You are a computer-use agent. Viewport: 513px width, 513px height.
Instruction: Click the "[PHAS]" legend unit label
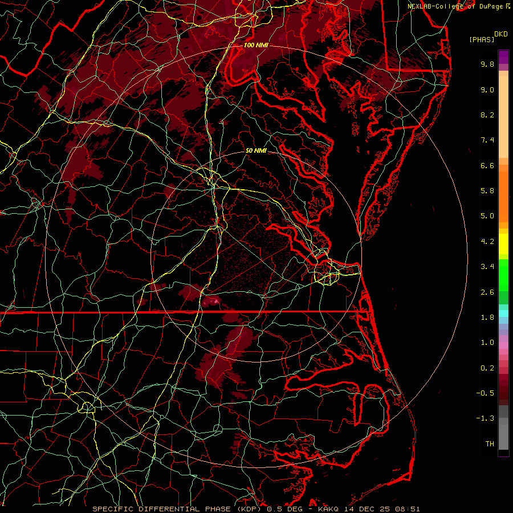[482, 40]
